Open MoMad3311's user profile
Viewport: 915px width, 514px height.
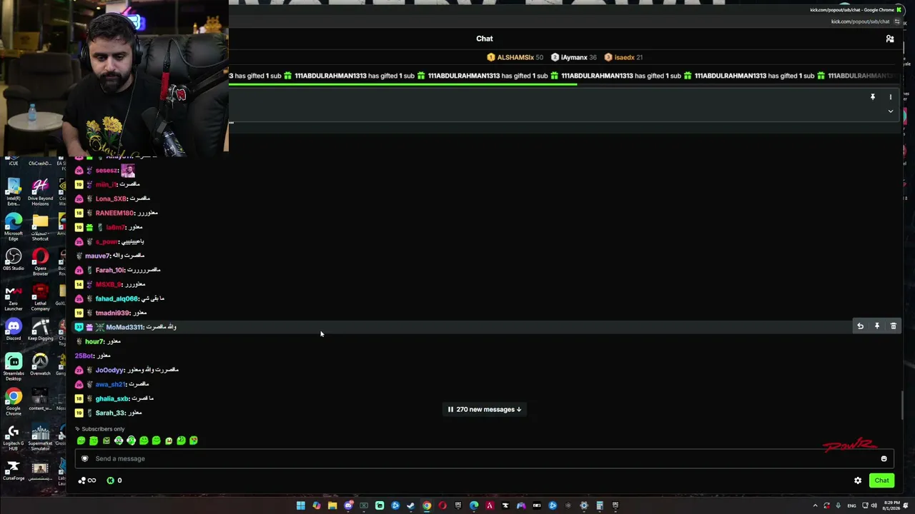pos(125,327)
